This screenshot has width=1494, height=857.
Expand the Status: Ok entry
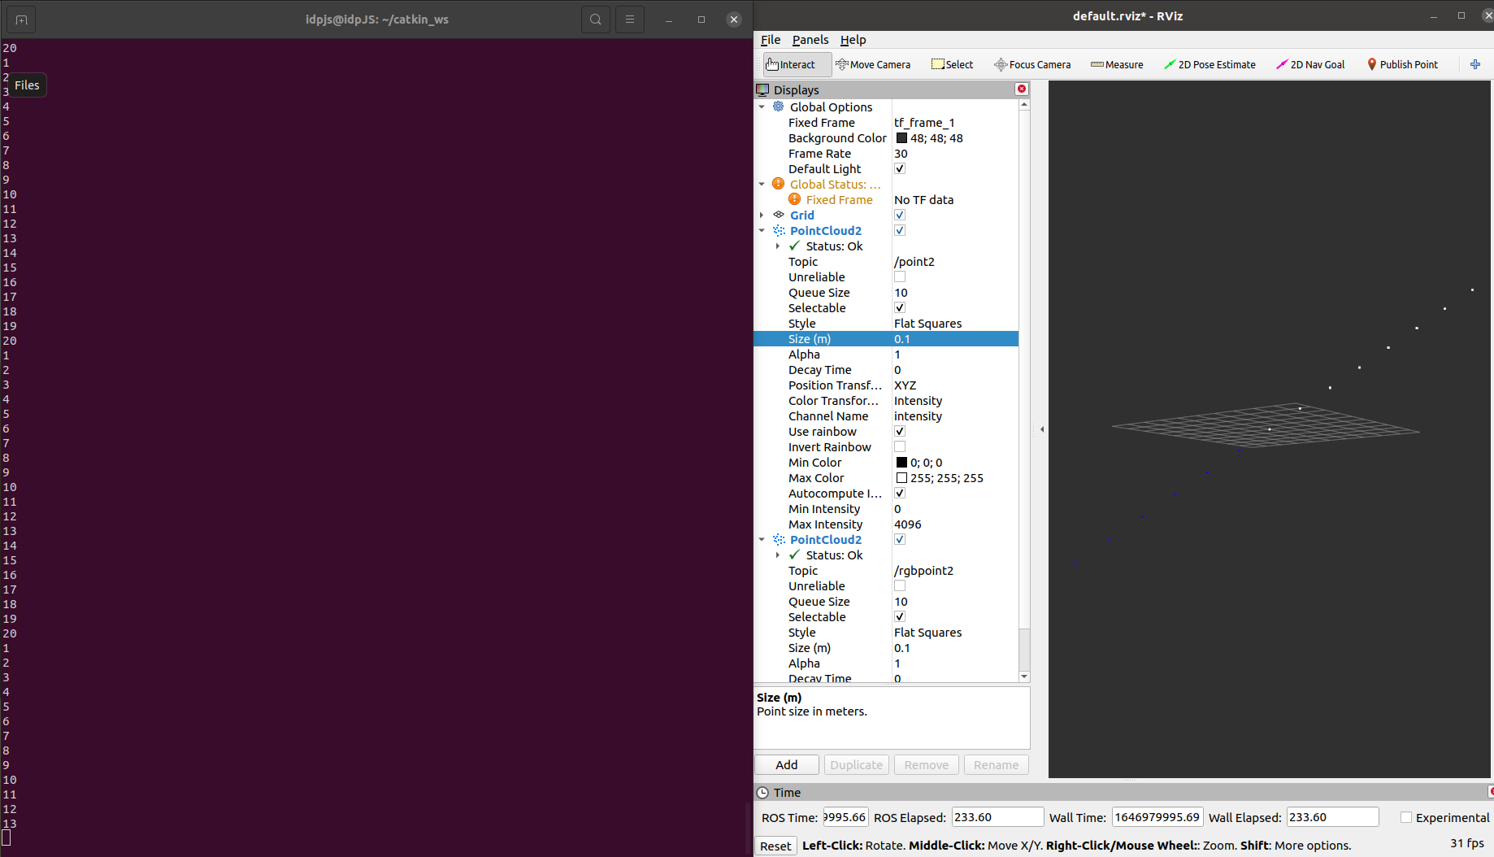[x=779, y=246]
